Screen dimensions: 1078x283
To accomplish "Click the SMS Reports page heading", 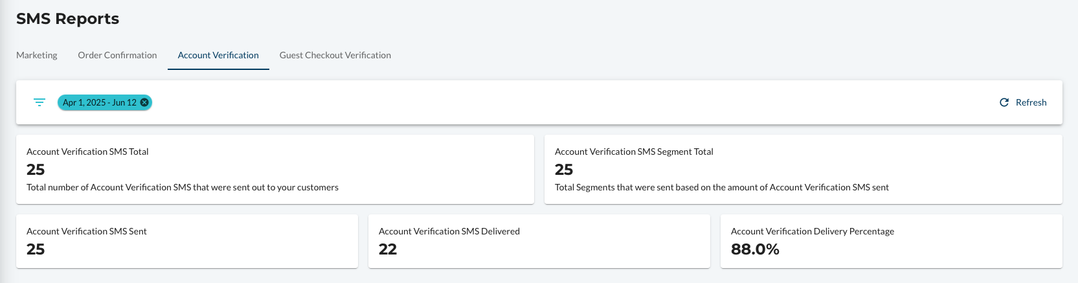I will (x=68, y=19).
